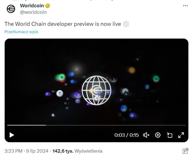Viewport: 192px width, 156px height.
Task: Open the three-dot more options menu
Action: click(x=185, y=6)
